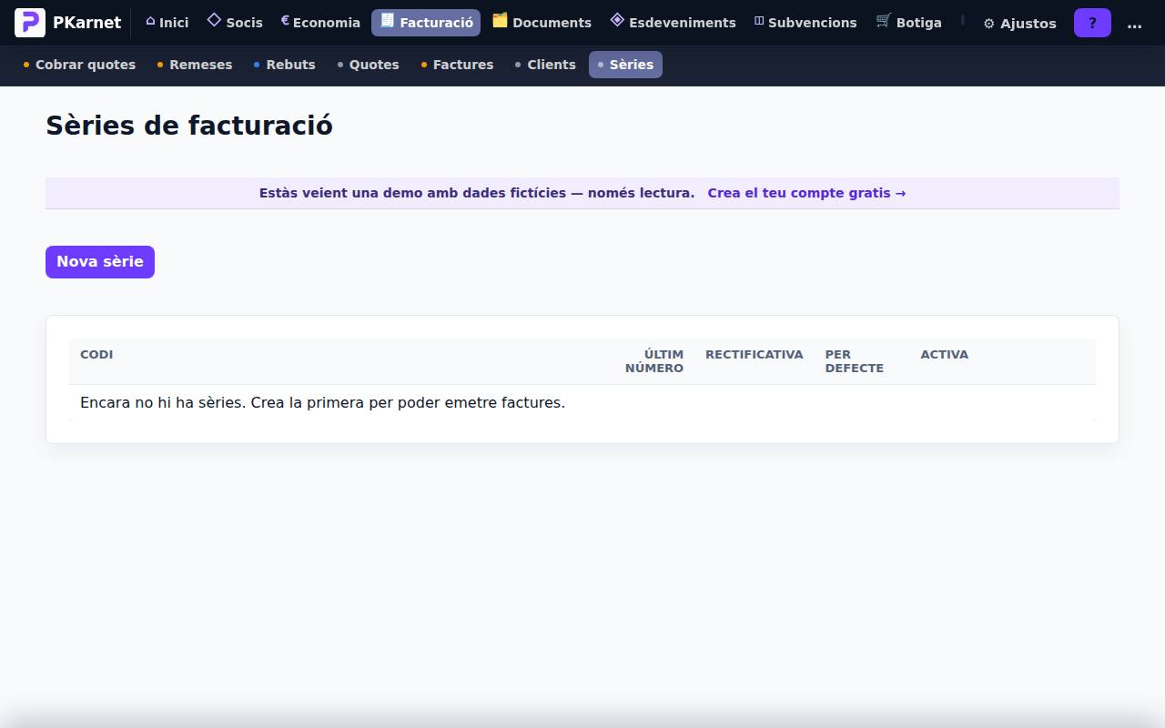Click the invoice icon beside Facturació
1165x728 pixels.
pos(387,20)
